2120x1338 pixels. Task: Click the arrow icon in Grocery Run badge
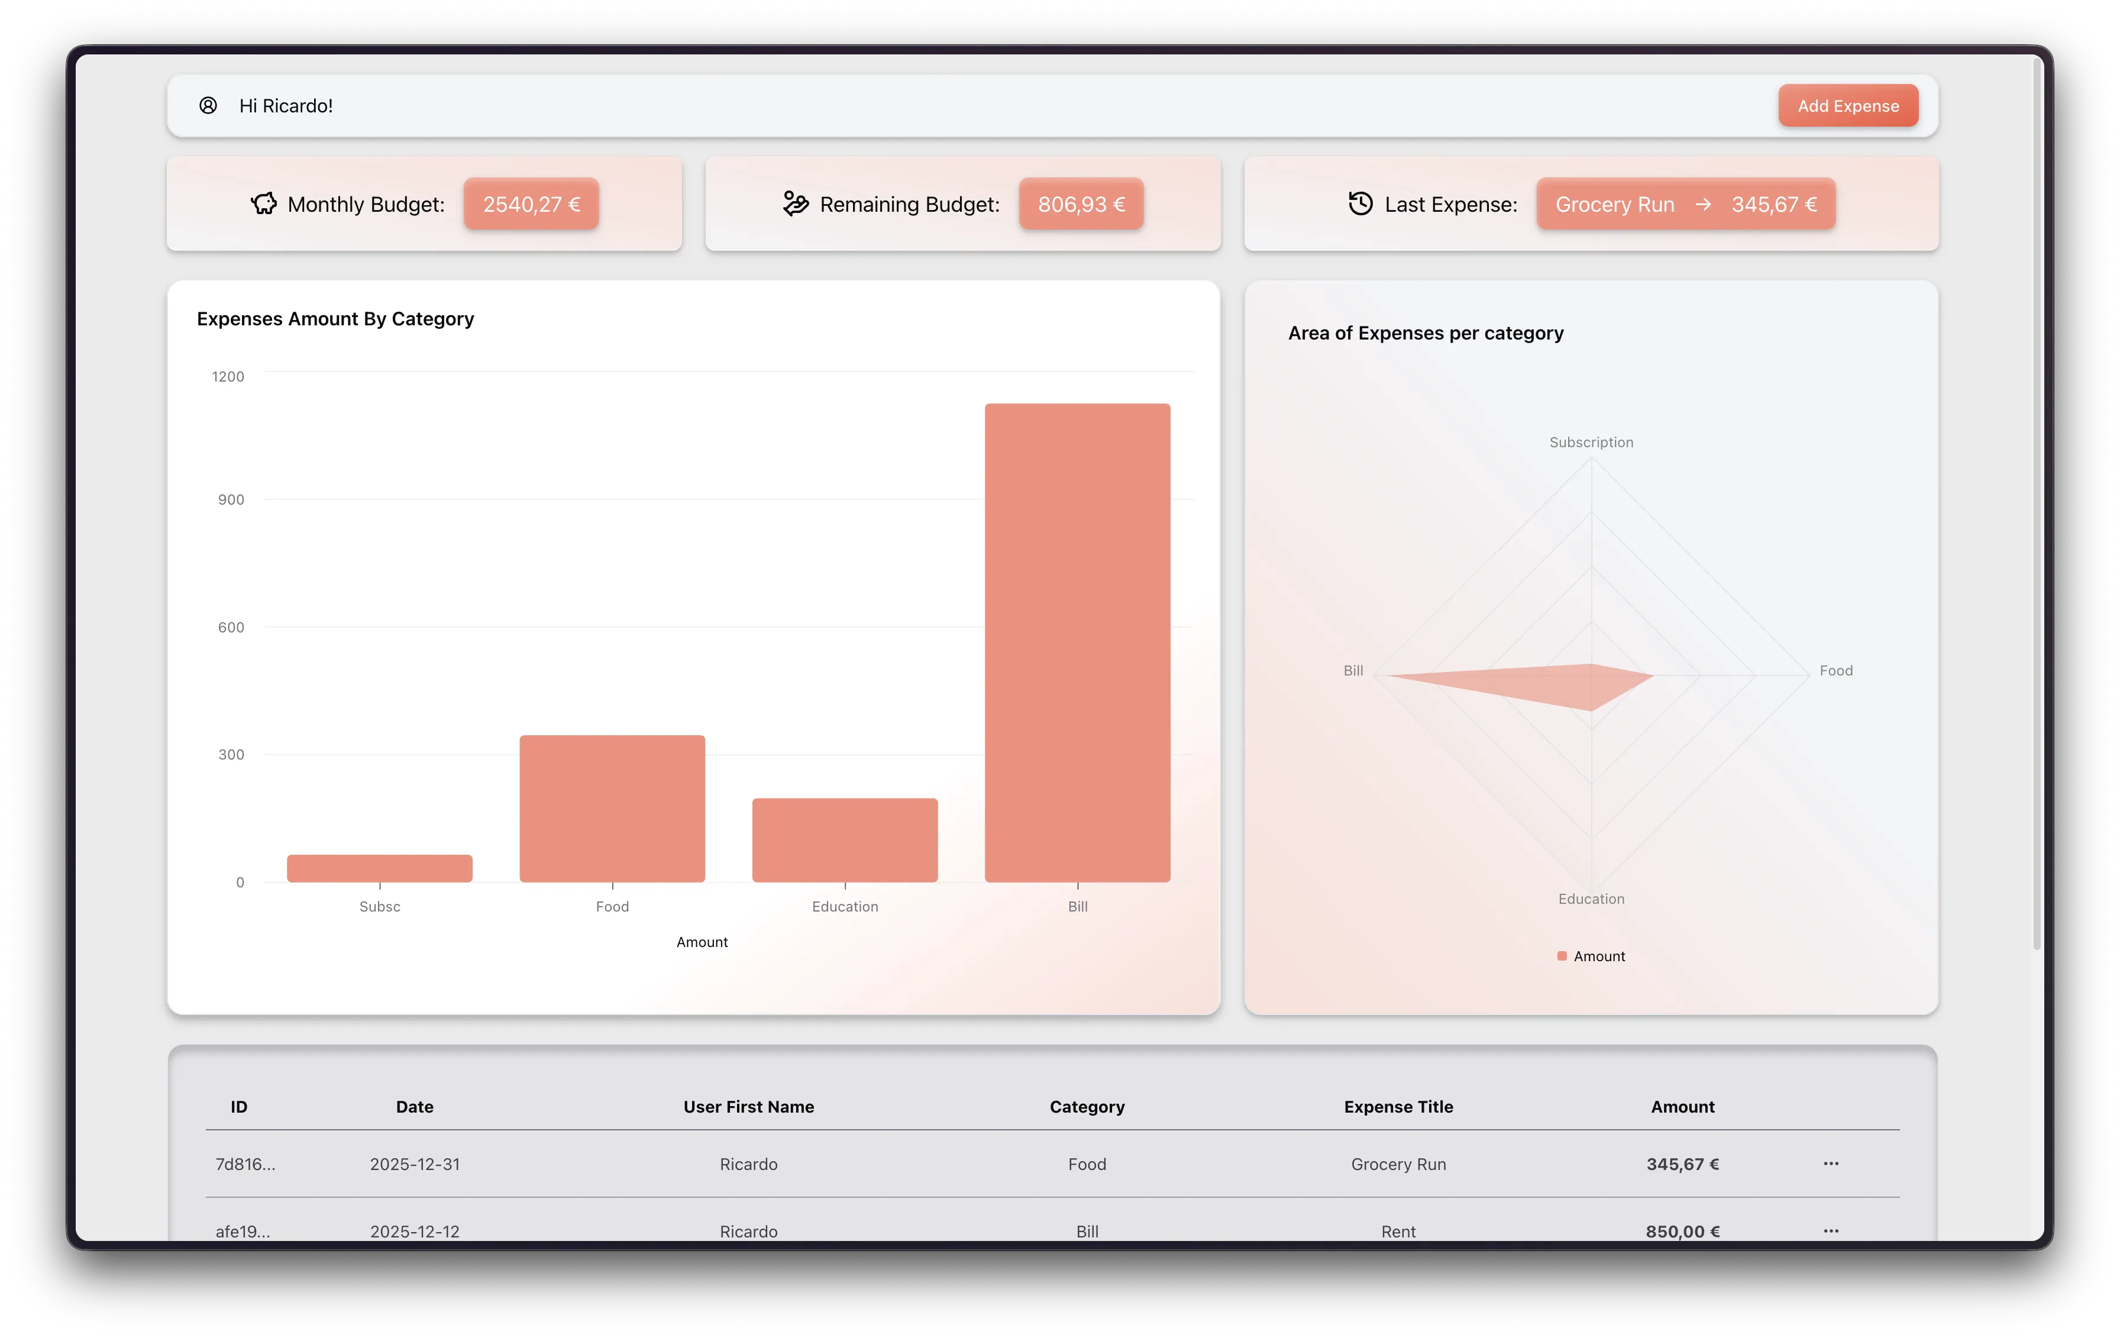pyautogui.click(x=1703, y=204)
